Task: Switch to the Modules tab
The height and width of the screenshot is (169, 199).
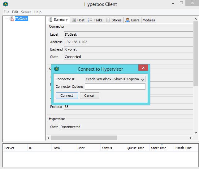Action: click(x=149, y=20)
